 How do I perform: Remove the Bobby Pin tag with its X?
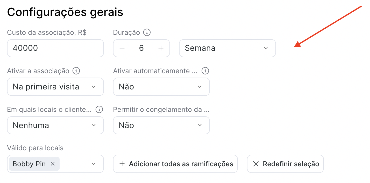(53, 164)
